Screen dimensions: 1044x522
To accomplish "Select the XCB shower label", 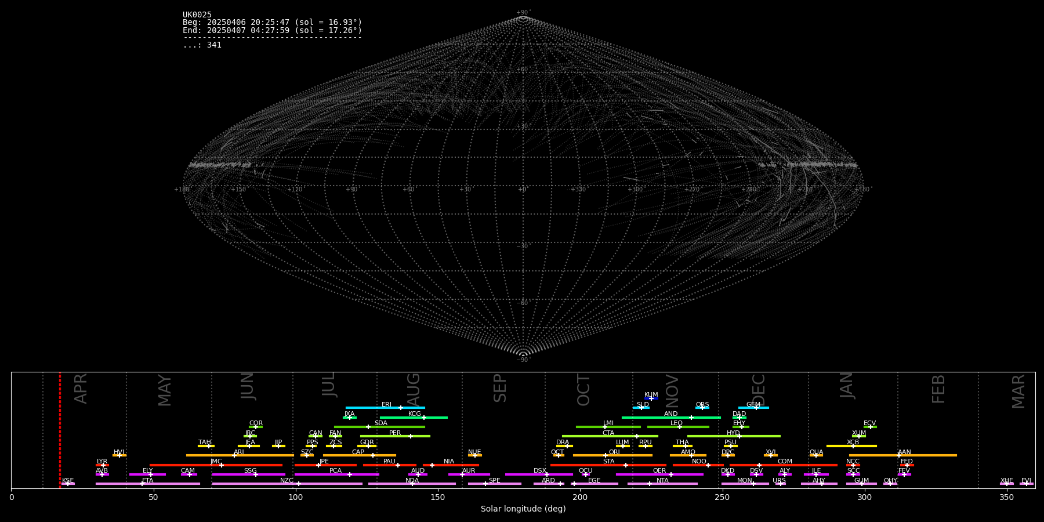I will pos(853,443).
